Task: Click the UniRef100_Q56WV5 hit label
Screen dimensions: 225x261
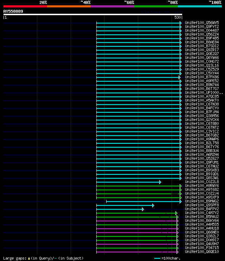Action: pos(202,23)
